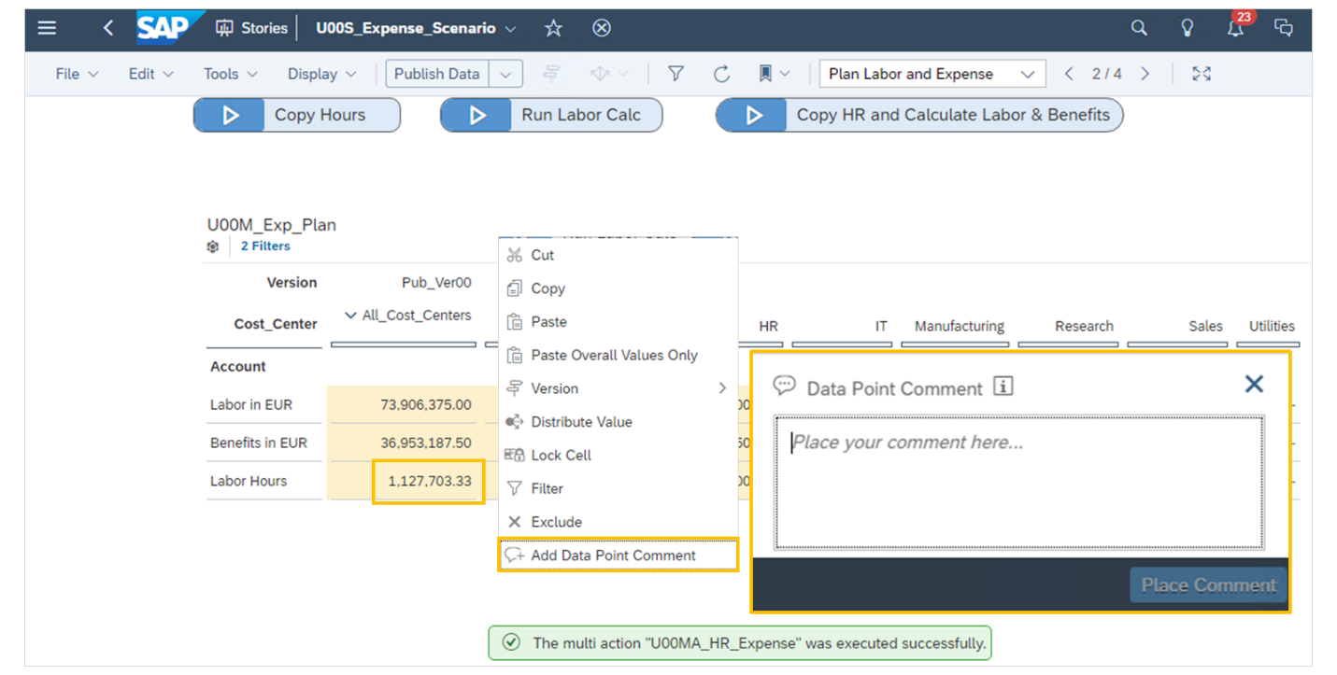Click the refresh icon in toolbar
The height and width of the screenshot is (675, 1337).
click(x=721, y=74)
